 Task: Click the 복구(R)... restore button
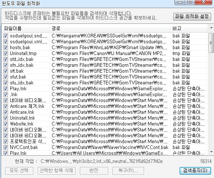(x=128, y=171)
